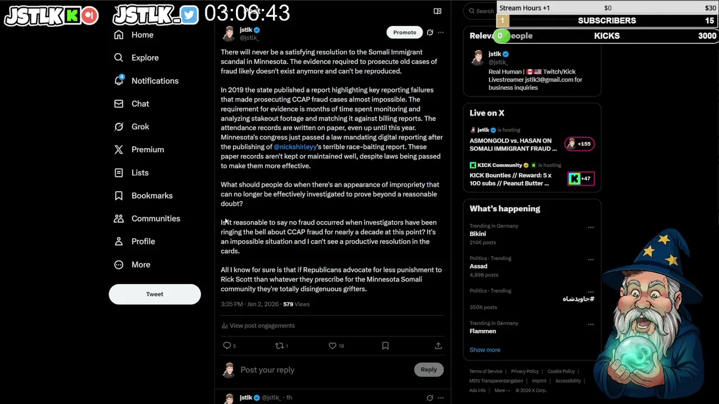Screen dimensions: 719x404
Task: Open the Assad trending topic
Action: [x=479, y=267]
